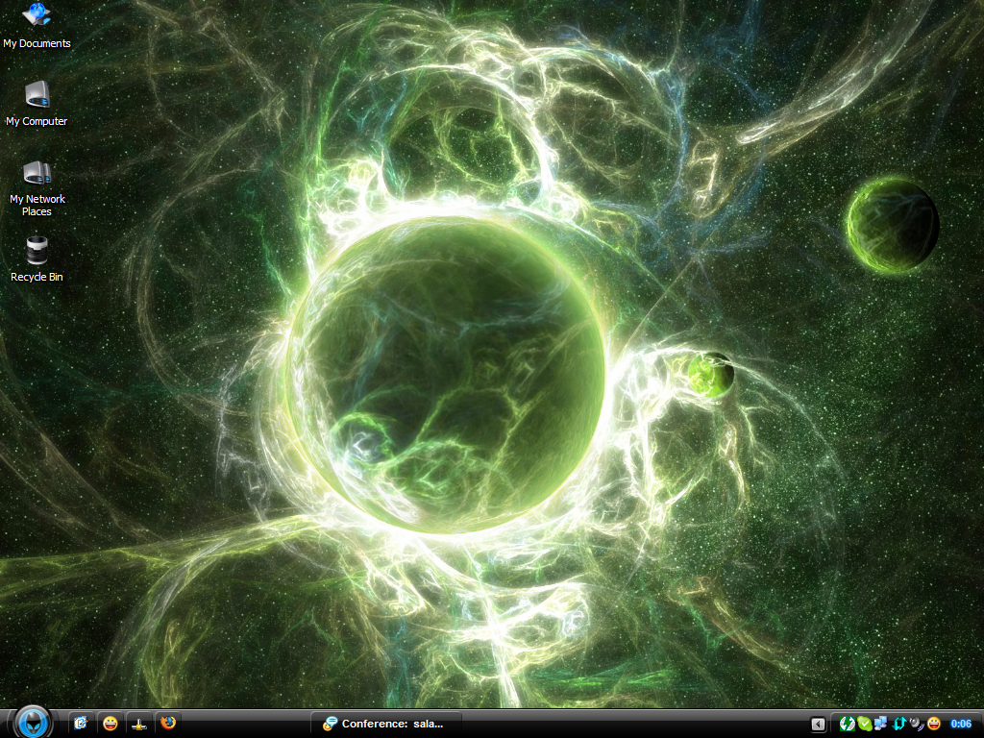Image resolution: width=984 pixels, height=738 pixels.
Task: Select the My Computer desktop icon
Action: pyautogui.click(x=37, y=104)
